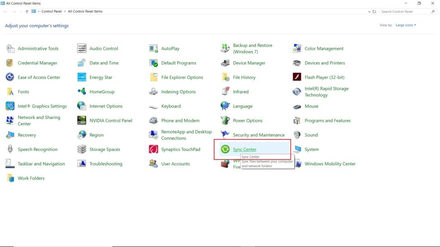Select the All Control Panel Items breadcrumb
440x247 pixels.
[85, 12]
